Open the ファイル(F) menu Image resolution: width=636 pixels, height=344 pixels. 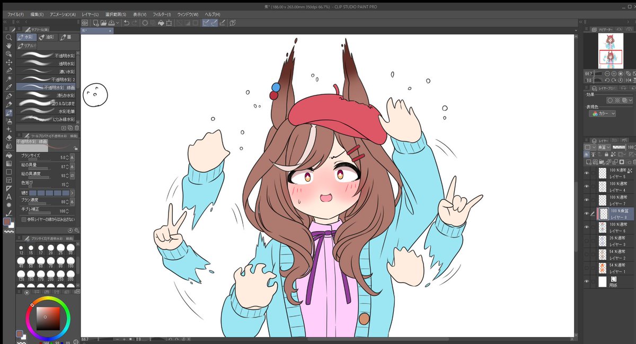tap(15, 14)
